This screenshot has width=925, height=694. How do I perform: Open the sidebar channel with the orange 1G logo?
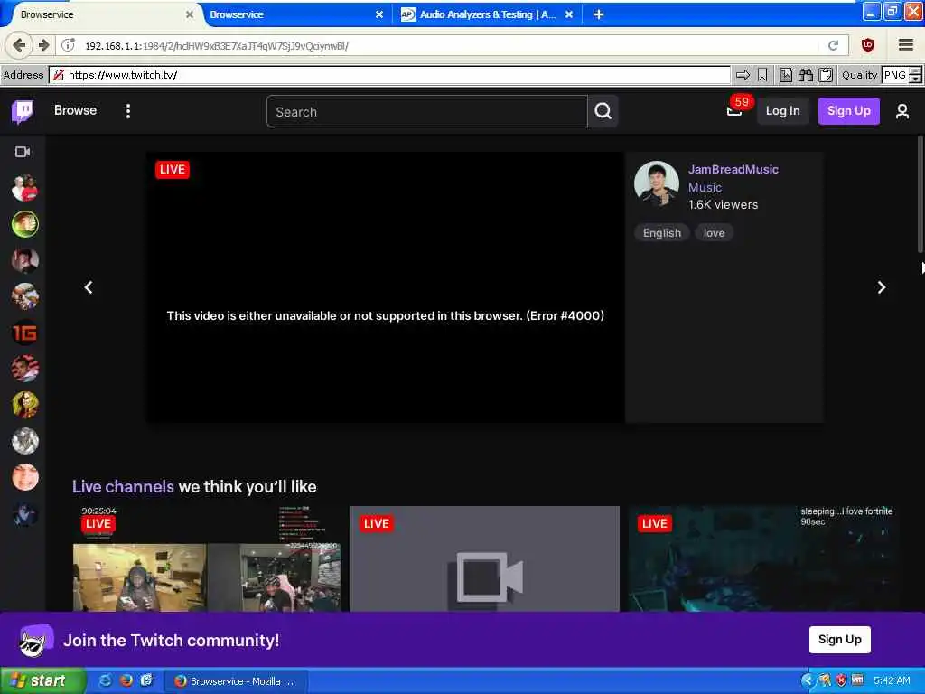pos(24,333)
